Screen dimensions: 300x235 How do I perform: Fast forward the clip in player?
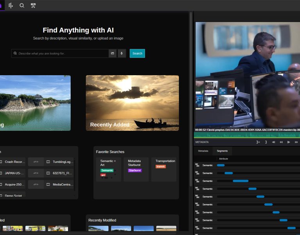point(296,142)
